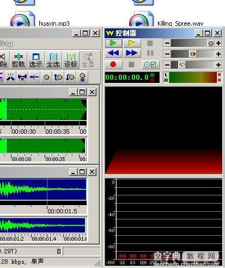Screen dimensions: 225x268
Task: Click the 剪裁 (crop) toolbar icon
Action: pos(19,60)
